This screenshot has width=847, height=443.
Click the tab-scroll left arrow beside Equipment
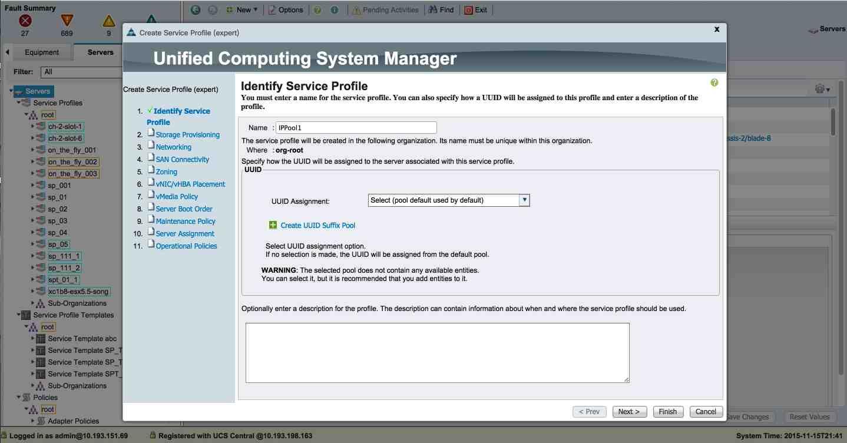(8, 52)
